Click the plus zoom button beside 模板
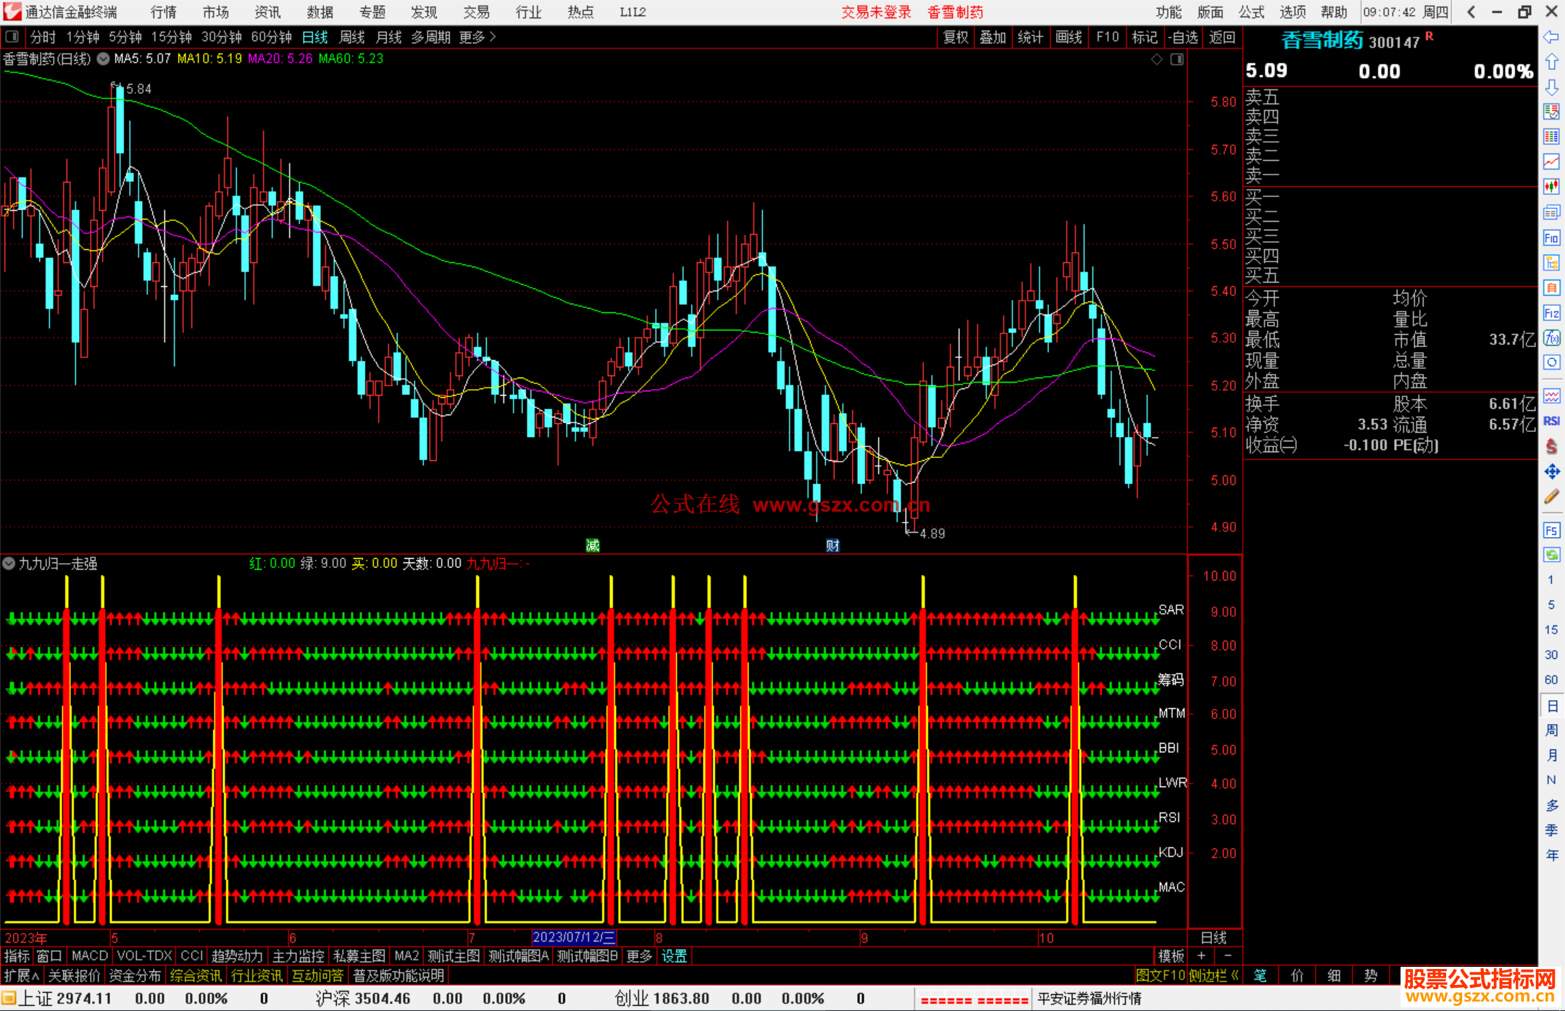The image size is (1565, 1011). click(x=1201, y=956)
